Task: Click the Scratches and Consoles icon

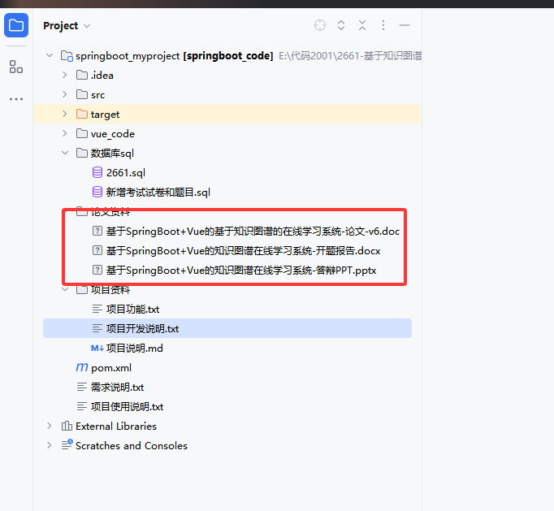Action: 67,444
